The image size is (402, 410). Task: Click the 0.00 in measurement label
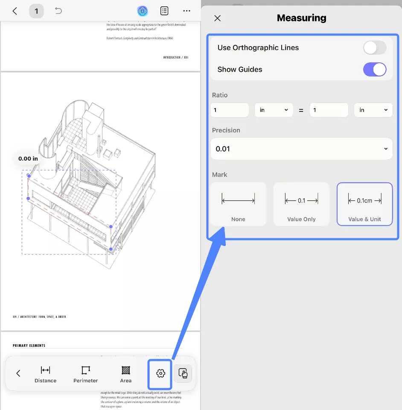[x=28, y=159]
